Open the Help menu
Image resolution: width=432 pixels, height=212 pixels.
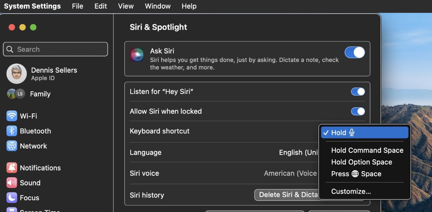tap(189, 6)
